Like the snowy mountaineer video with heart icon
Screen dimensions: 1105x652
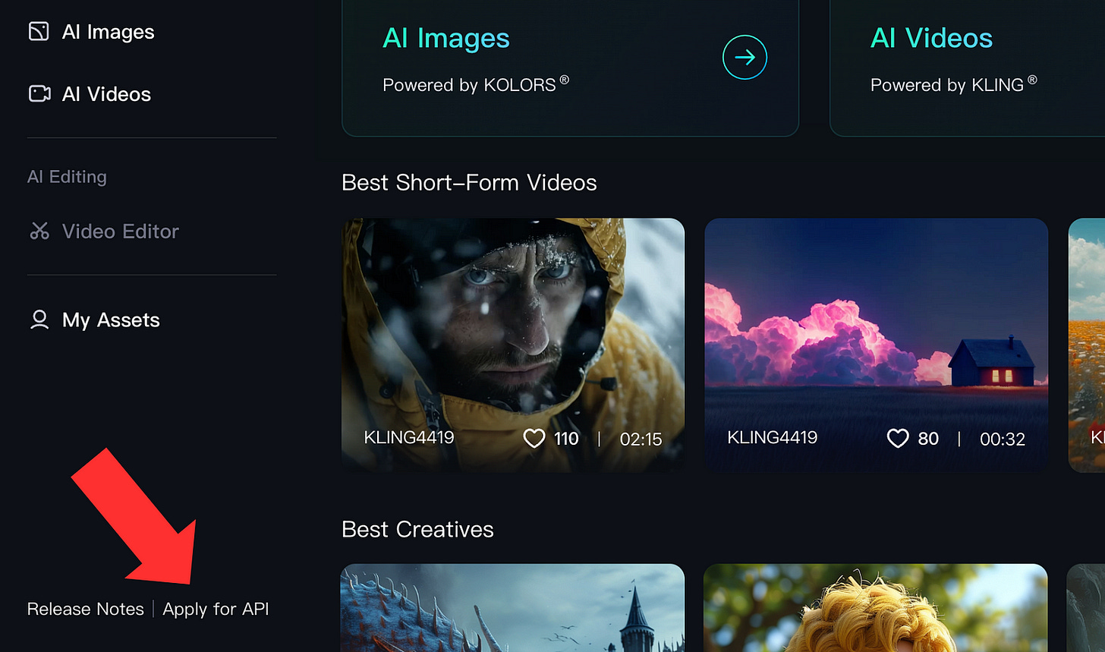pyautogui.click(x=535, y=438)
